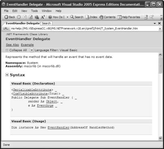Click the help icon in title bar

tap(4, 4)
